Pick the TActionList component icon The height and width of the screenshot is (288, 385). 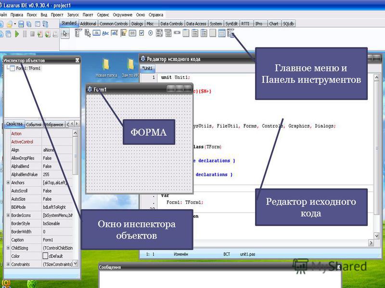(x=231, y=33)
